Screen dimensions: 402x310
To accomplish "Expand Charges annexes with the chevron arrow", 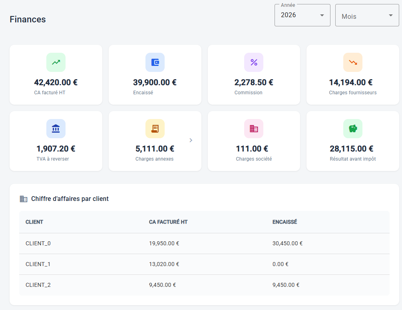I will 191,140.
